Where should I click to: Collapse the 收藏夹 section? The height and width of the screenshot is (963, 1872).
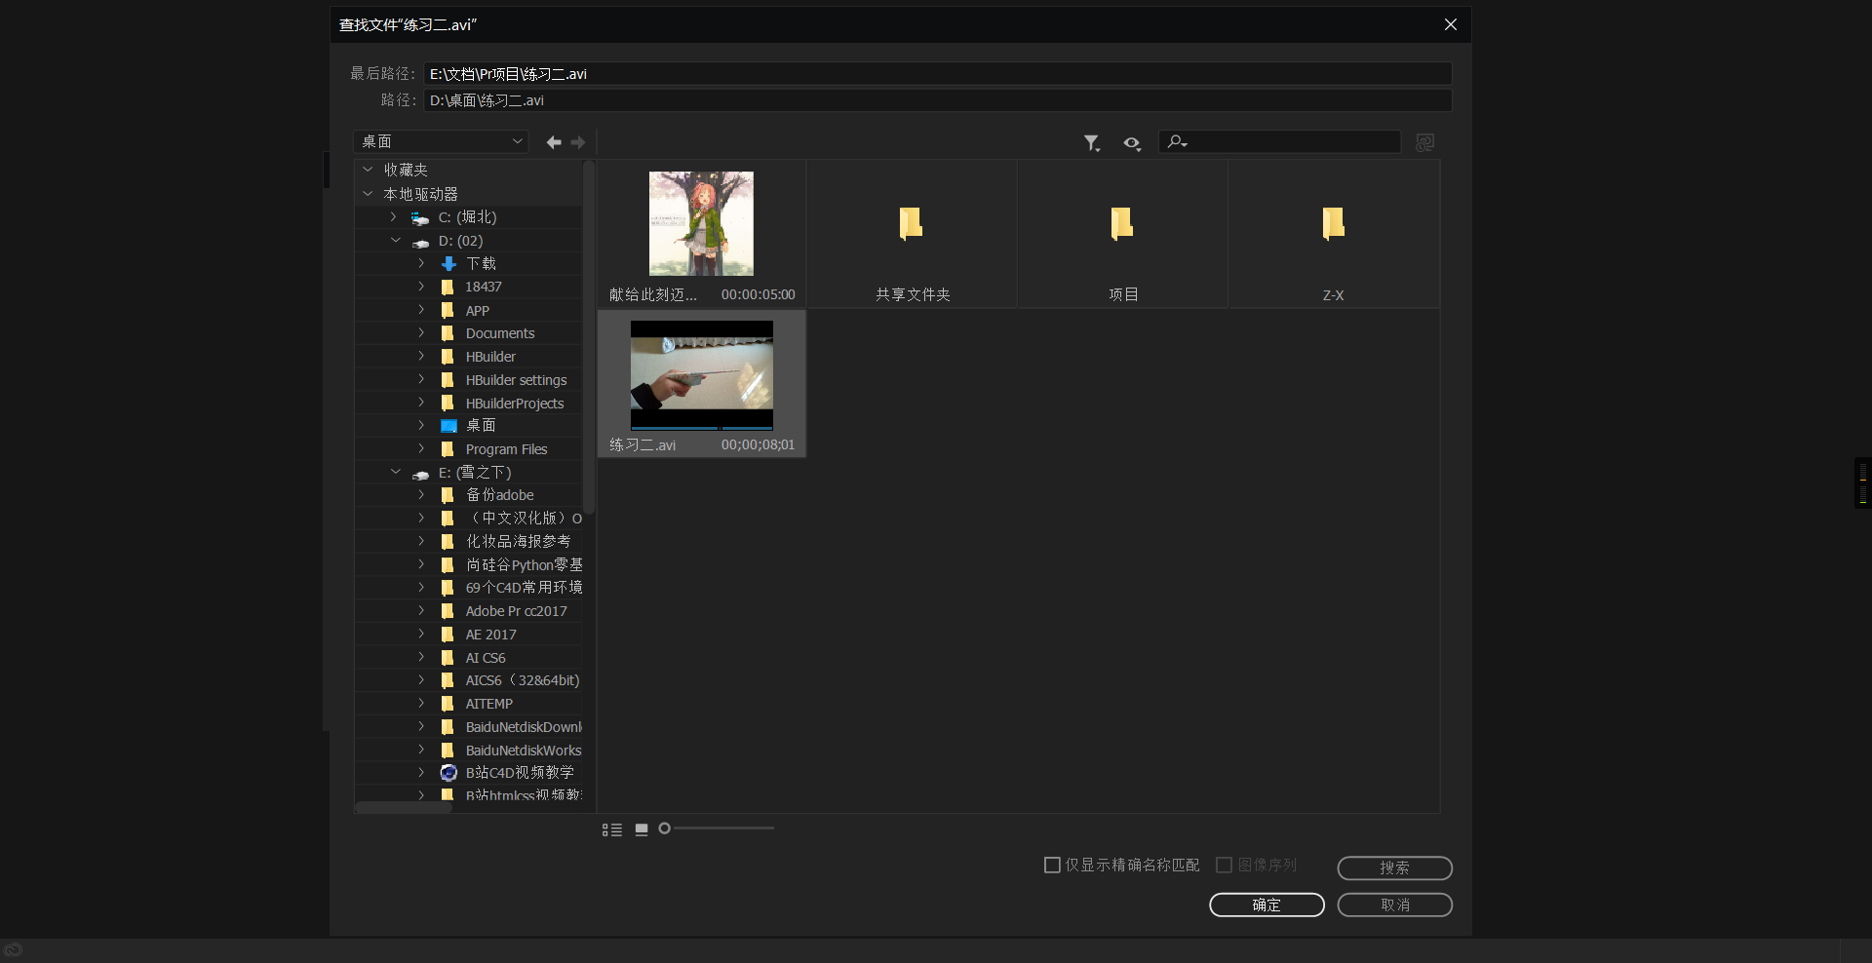point(368,170)
